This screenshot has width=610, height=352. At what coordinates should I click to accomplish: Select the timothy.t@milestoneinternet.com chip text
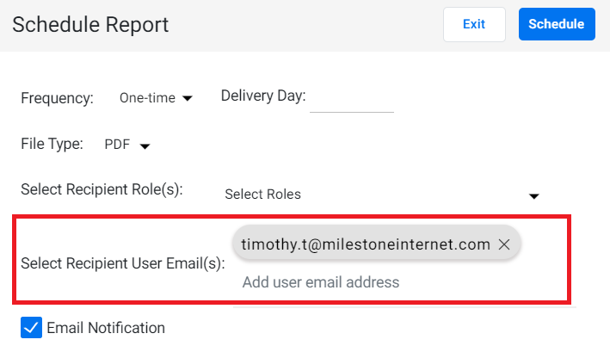coord(366,244)
